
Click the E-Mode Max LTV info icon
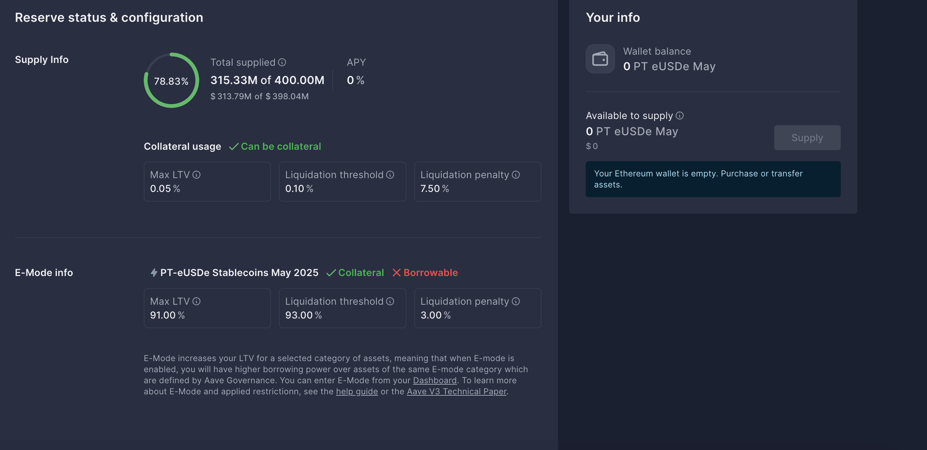click(x=196, y=301)
